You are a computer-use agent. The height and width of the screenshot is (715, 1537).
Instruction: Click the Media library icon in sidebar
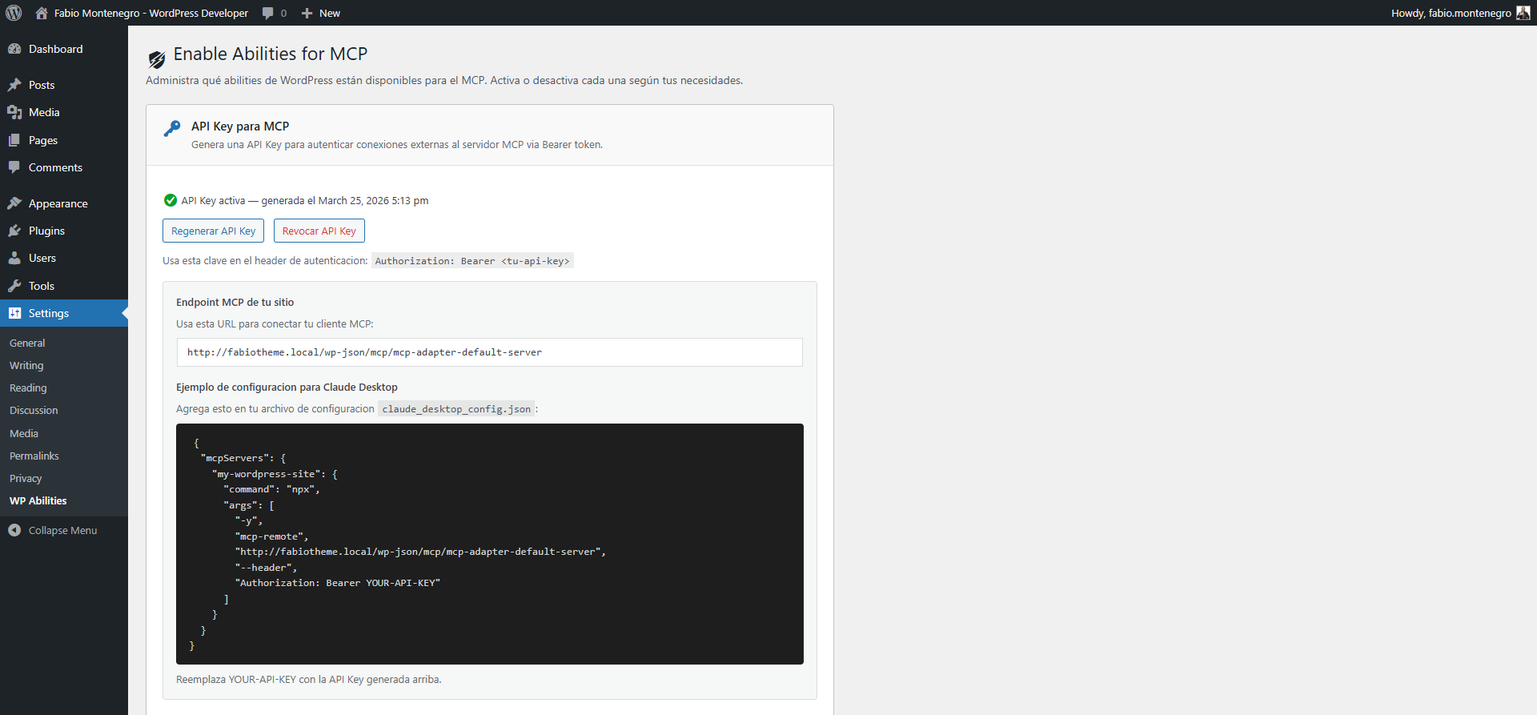(x=14, y=112)
